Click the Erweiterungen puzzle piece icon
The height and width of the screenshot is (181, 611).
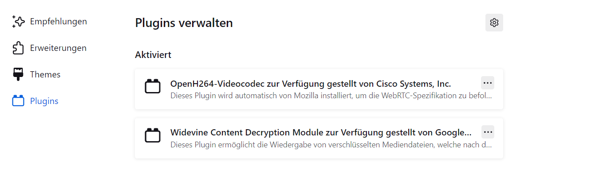click(x=18, y=48)
